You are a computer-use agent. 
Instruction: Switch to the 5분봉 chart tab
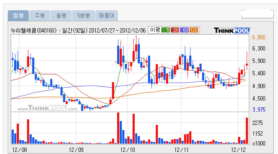(x=84, y=16)
